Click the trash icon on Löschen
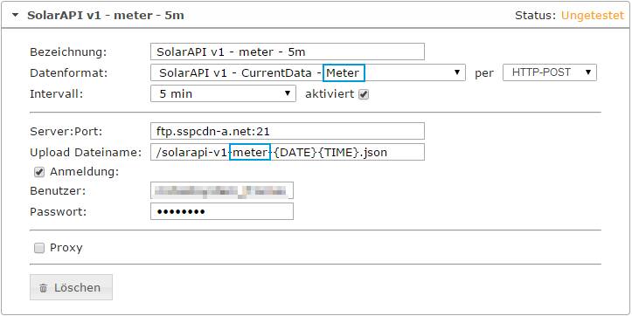Screen dimensions: 632x316 click(x=43, y=288)
